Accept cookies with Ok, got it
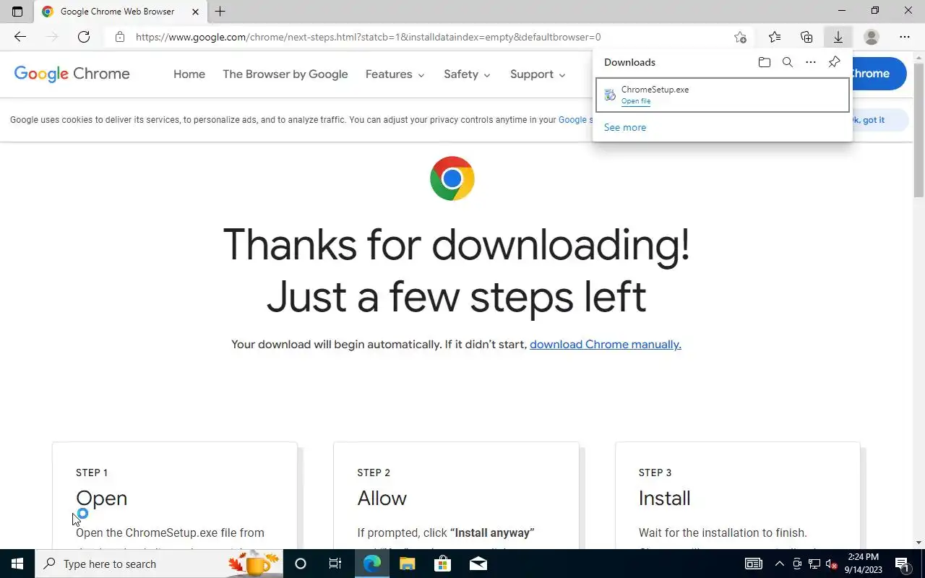This screenshot has height=578, width=925. pos(879,120)
